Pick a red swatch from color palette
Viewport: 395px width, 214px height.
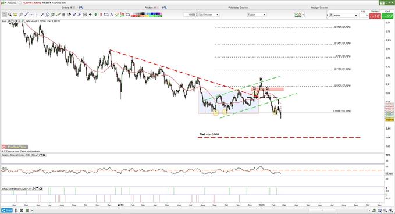point(134,16)
